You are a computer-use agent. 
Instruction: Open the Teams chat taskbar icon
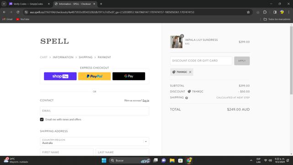click(x=164, y=160)
